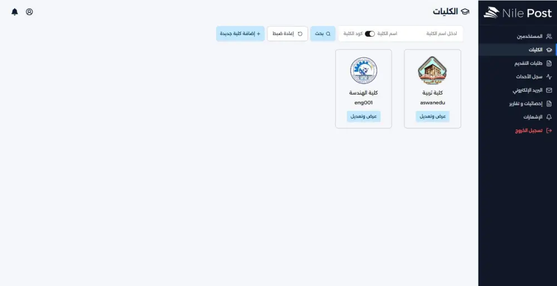
Task: Click the الكليات page heading
Action: click(x=445, y=12)
